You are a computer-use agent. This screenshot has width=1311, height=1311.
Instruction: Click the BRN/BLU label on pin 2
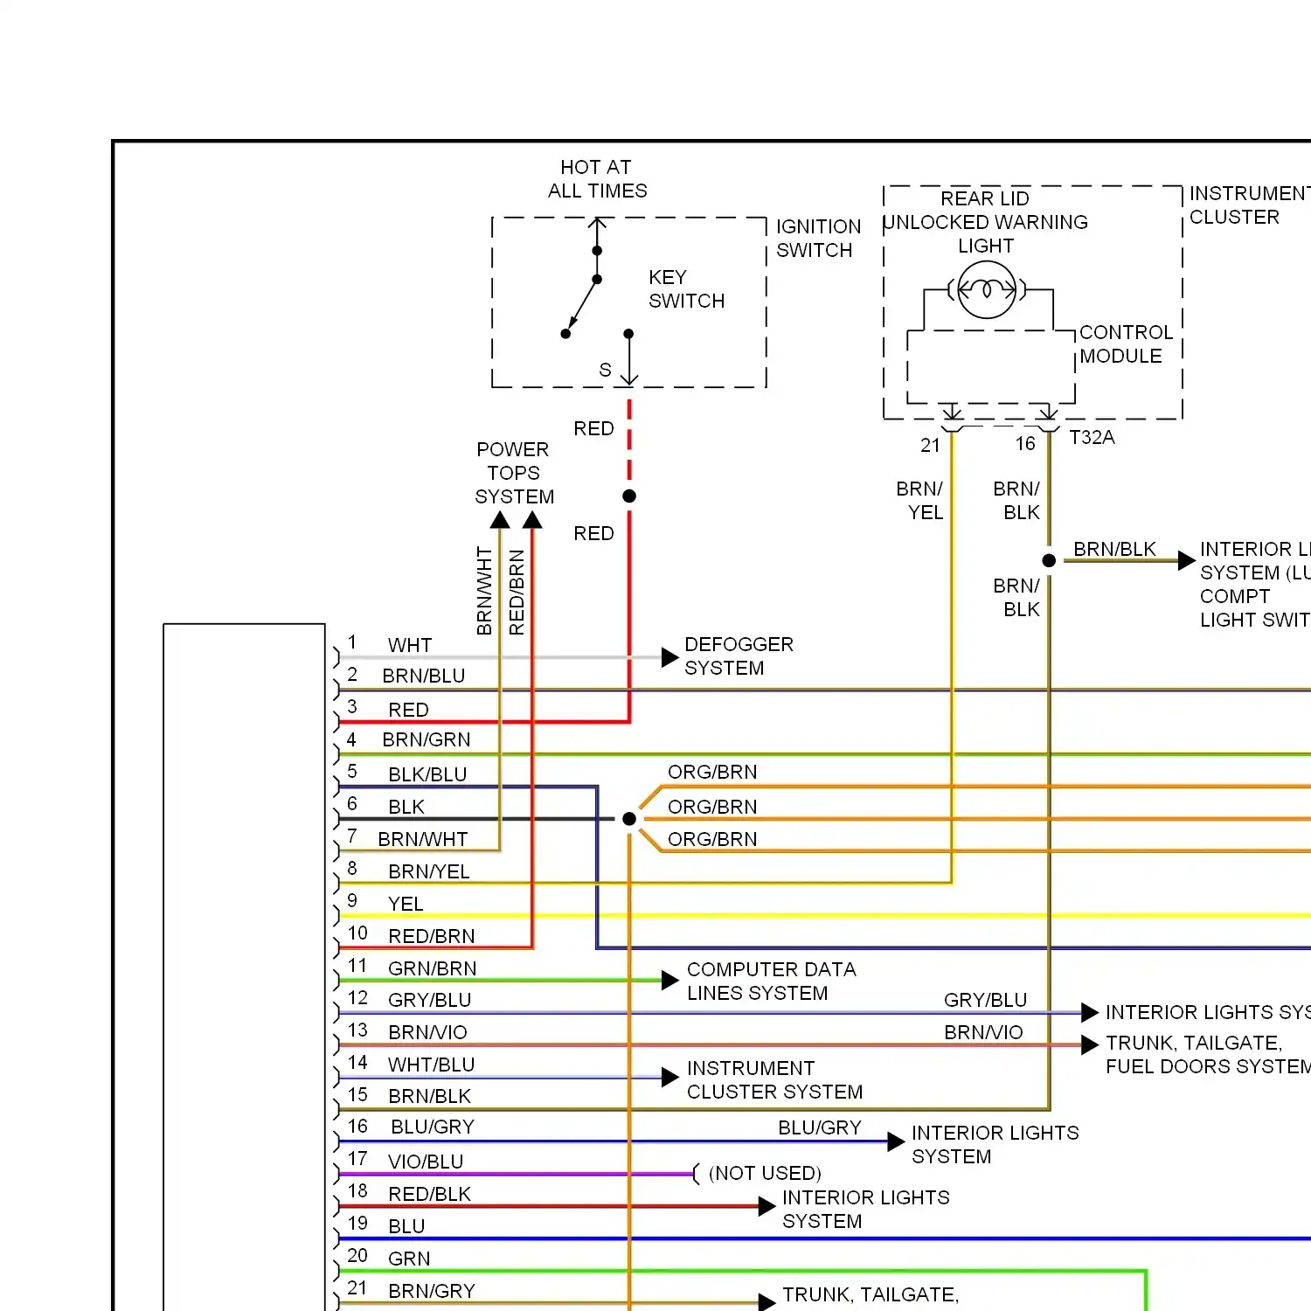tap(424, 676)
